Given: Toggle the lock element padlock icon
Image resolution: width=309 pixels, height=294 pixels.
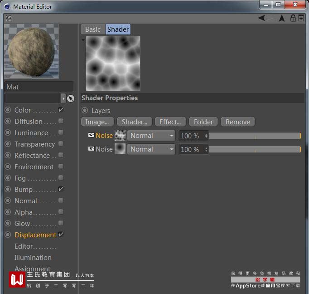Looking at the screenshot, I should tap(293, 18).
